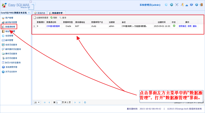Click the Oracle cell in the table
205x113 pixels.
point(68,26)
